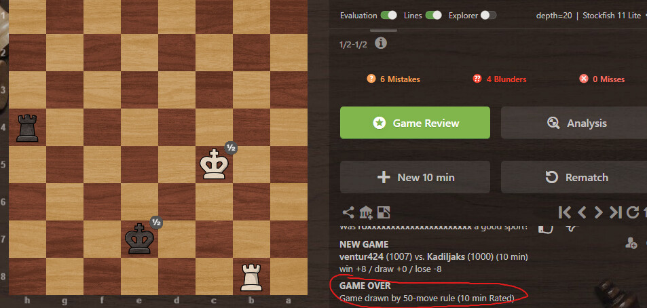This screenshot has height=308, width=647.
Task: Open the share game icon
Action: pos(348,212)
